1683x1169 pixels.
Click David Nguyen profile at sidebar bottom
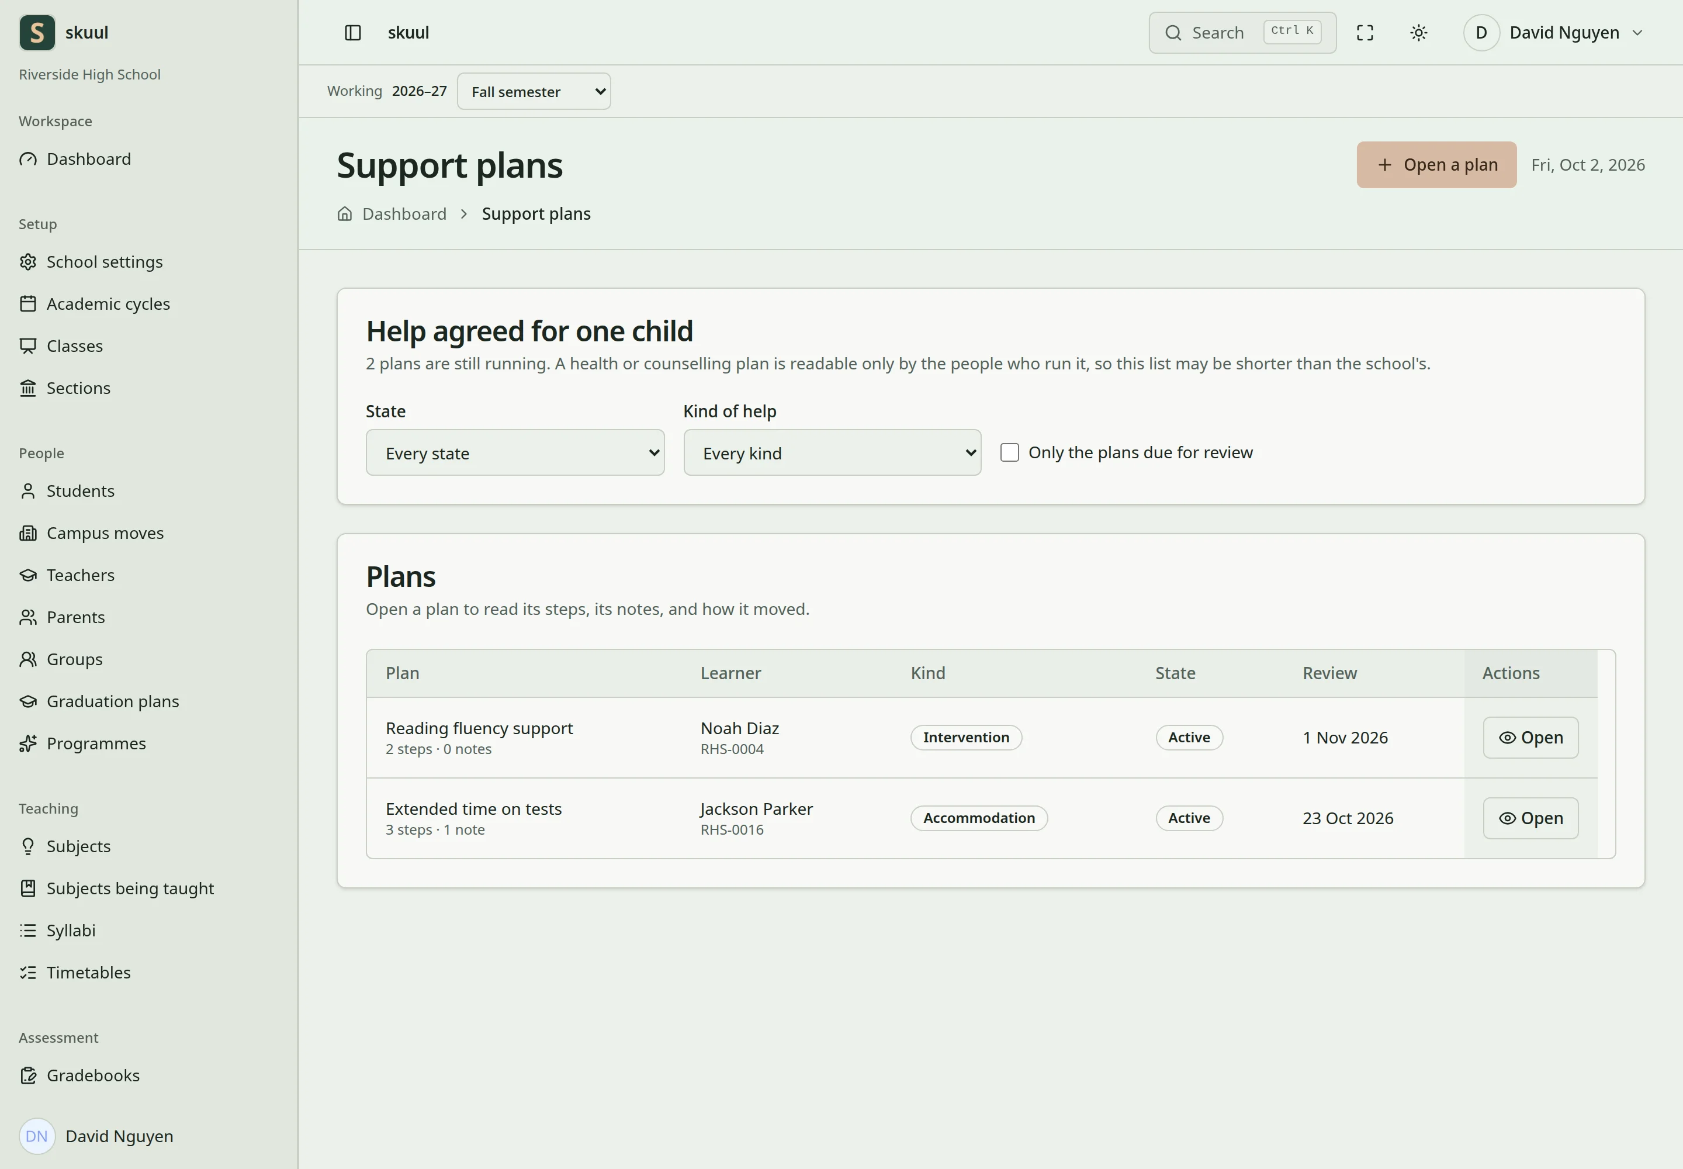point(96,1136)
